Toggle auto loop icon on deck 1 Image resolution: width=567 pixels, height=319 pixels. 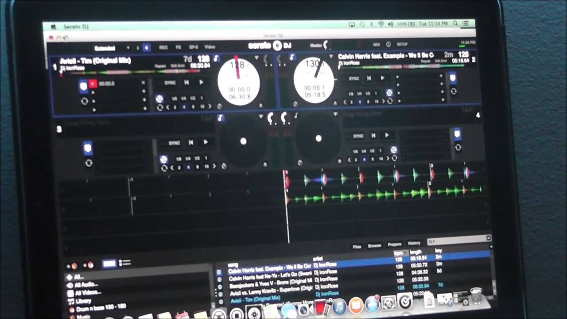160,108
